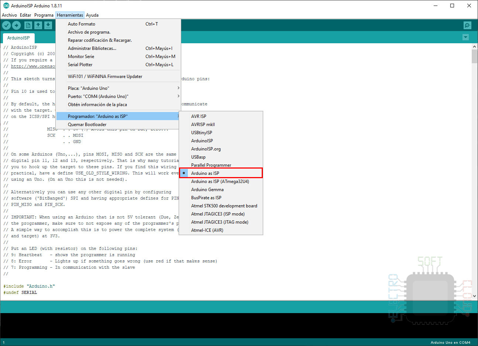Image resolution: width=478 pixels, height=346 pixels.
Task: Click the #include "Arduino.h" code line
Action: tap(29, 286)
